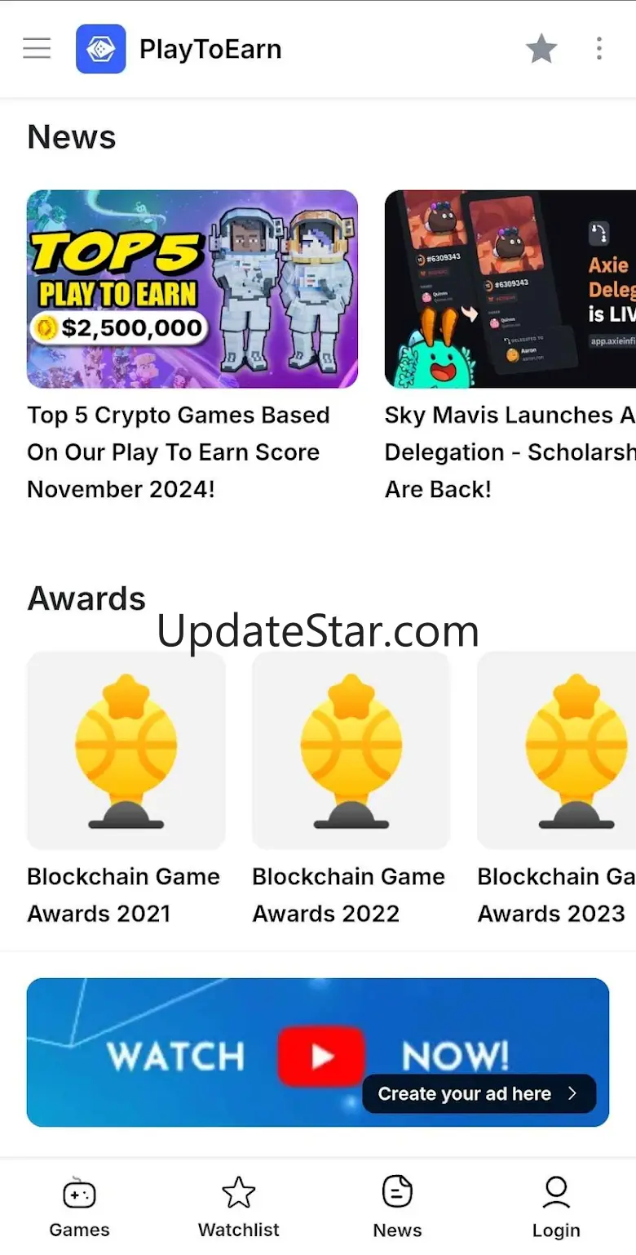636x1255 pixels.
Task: Open the Top 5 Play To Earn thumbnail
Action: pyautogui.click(x=192, y=289)
